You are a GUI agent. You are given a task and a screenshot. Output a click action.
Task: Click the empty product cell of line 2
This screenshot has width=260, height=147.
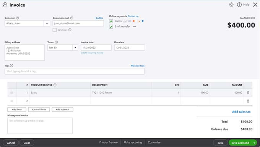[60, 101]
